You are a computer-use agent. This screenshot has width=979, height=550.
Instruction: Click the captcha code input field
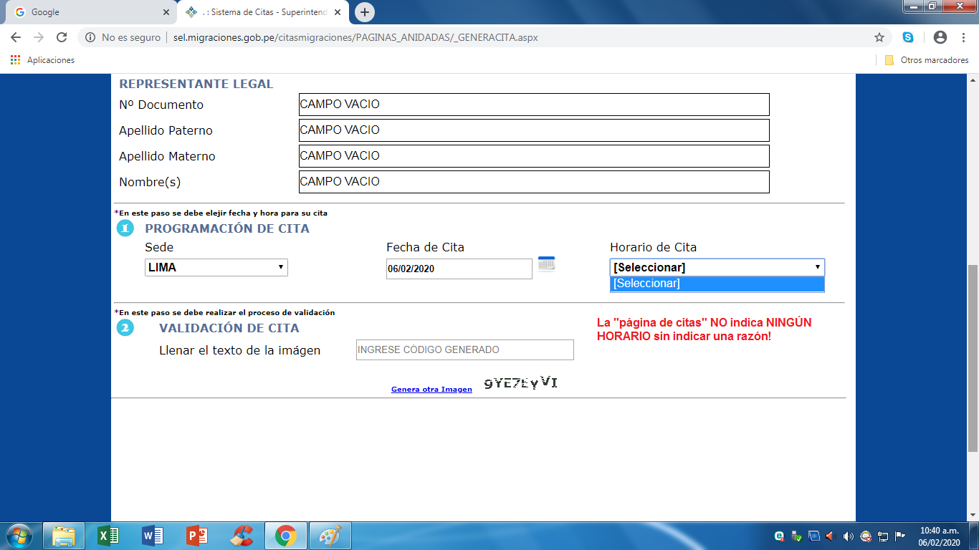[464, 350]
